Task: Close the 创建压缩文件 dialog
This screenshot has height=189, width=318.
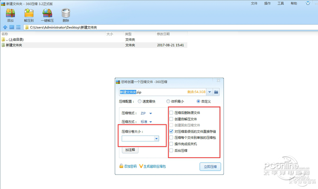Action: click(219, 80)
